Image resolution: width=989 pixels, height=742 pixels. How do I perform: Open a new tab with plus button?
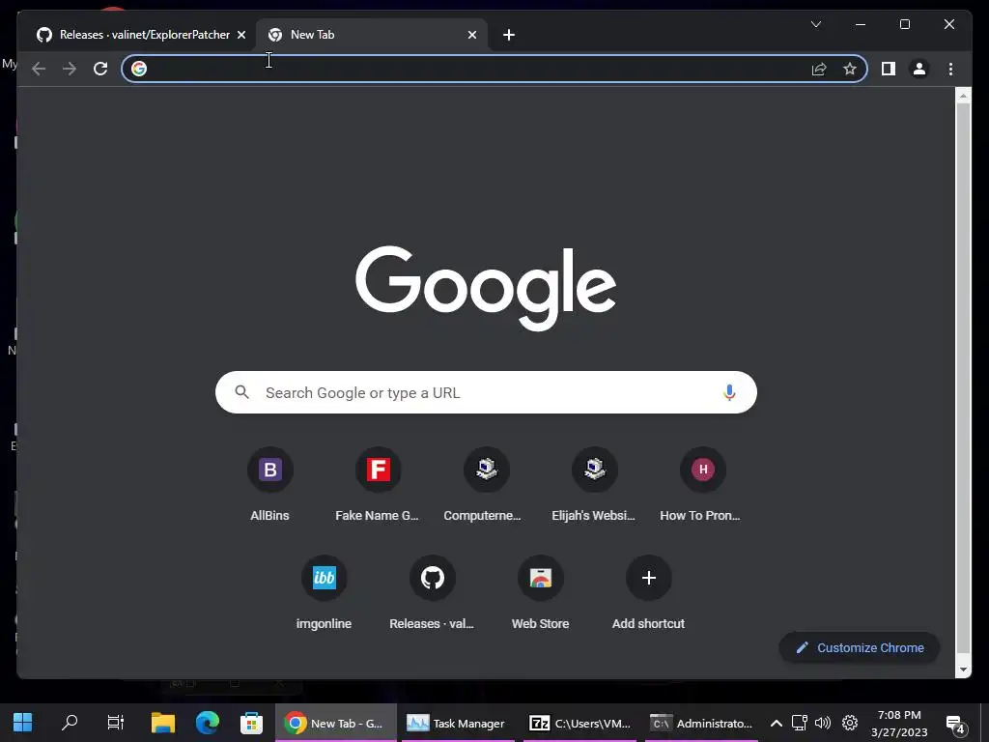tap(509, 35)
